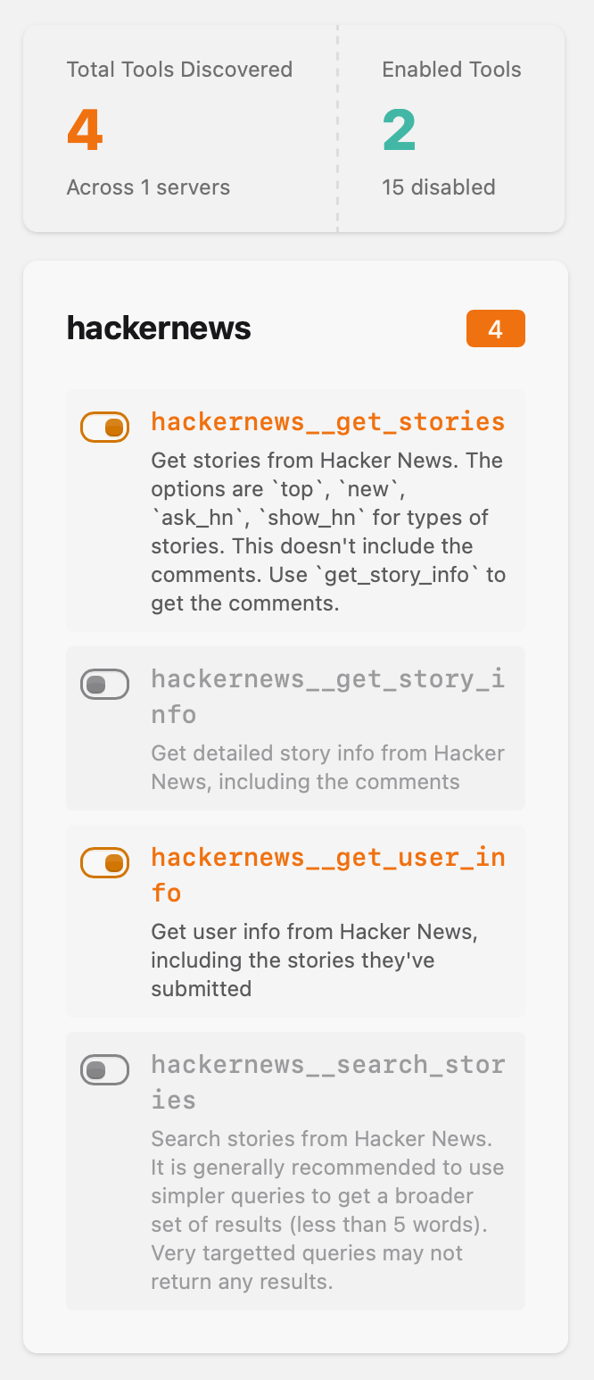Click the "15 disabled" text
This screenshot has height=1380, width=594.
[438, 187]
